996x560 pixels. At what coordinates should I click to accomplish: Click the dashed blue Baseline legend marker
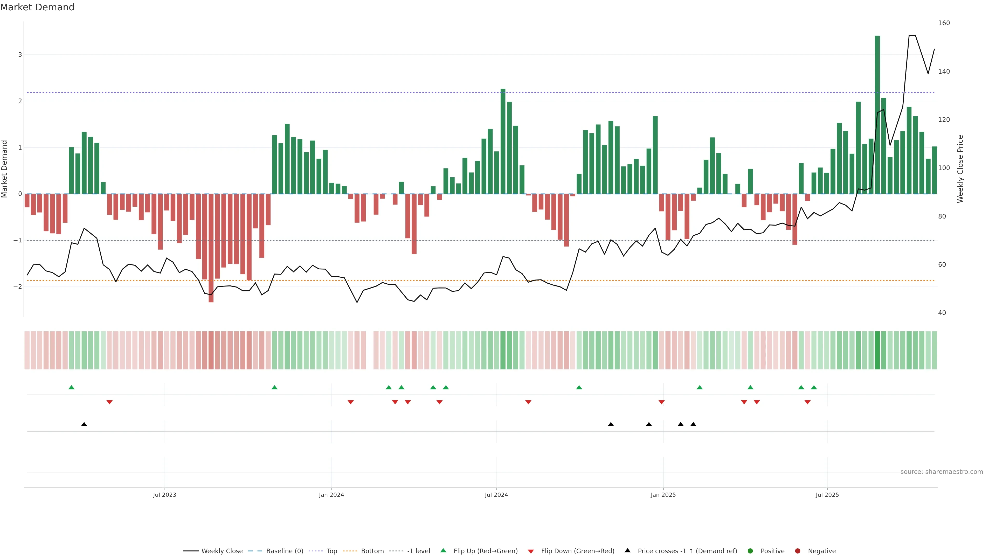pyautogui.click(x=255, y=551)
